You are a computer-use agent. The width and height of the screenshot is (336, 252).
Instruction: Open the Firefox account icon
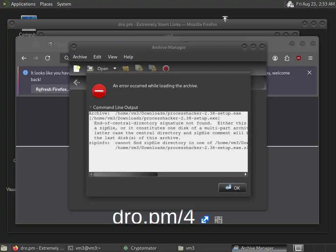pyautogui.click(x=275, y=58)
